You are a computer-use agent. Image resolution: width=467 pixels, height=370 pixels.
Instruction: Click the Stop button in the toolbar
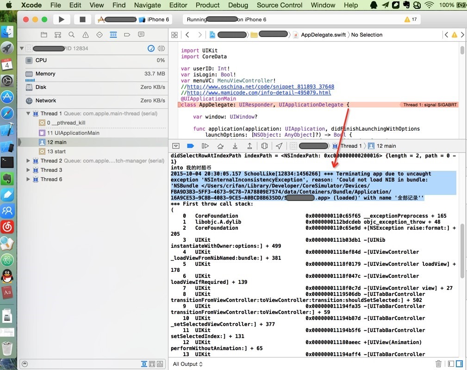coord(82,19)
